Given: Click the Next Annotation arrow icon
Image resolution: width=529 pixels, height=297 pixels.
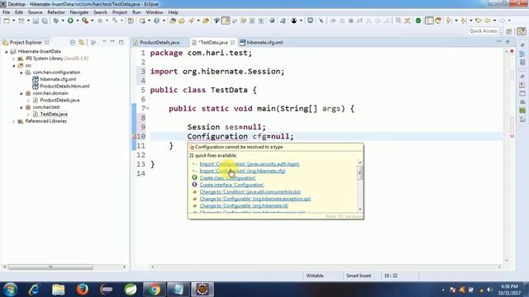Looking at the screenshot, I should point(448,21).
